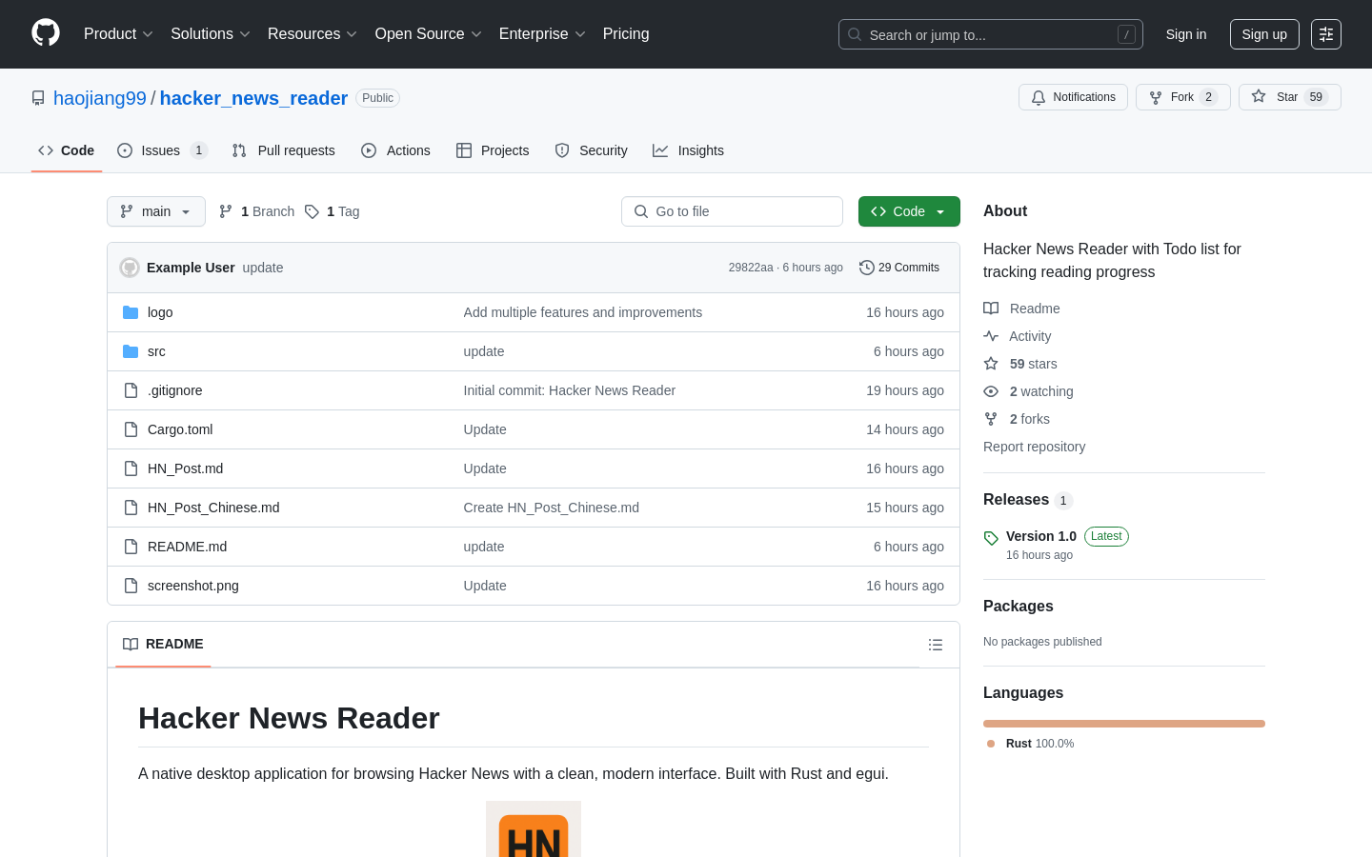Open the README outline list icon
Image resolution: width=1372 pixels, height=857 pixels.
pyautogui.click(x=936, y=645)
